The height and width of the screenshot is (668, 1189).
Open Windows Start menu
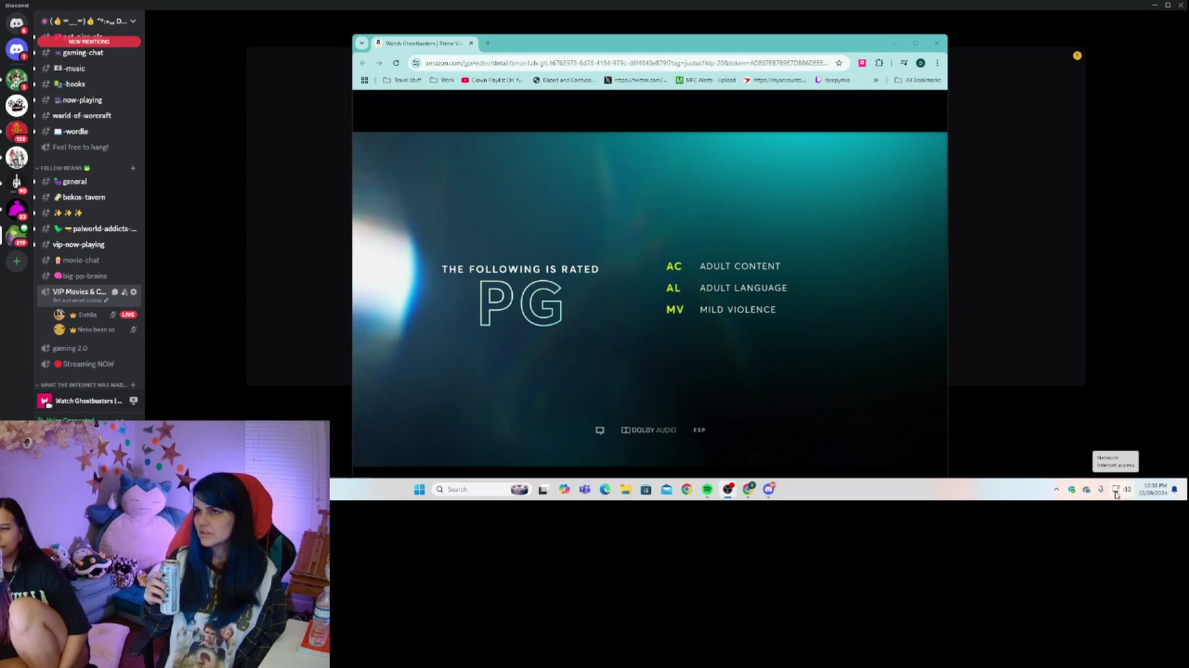pyautogui.click(x=419, y=489)
